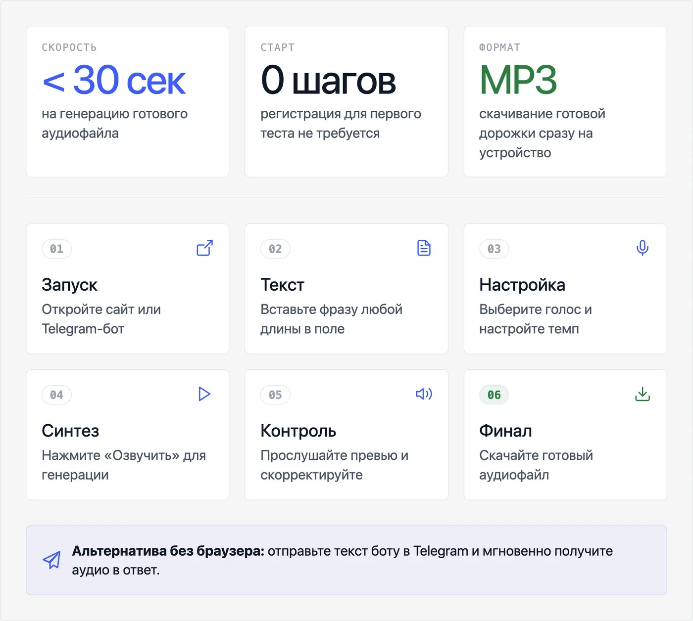Click the green "MP3" format value
This screenshot has width=693, height=621.
pos(518,80)
